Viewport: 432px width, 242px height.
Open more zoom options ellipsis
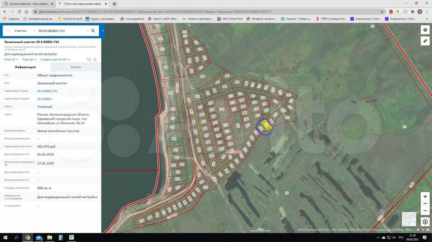coord(425,203)
